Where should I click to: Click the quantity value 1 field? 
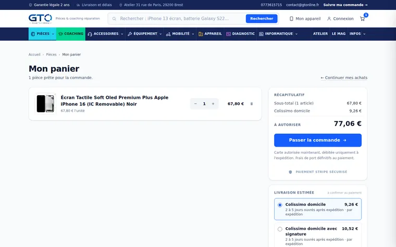pos(204,104)
